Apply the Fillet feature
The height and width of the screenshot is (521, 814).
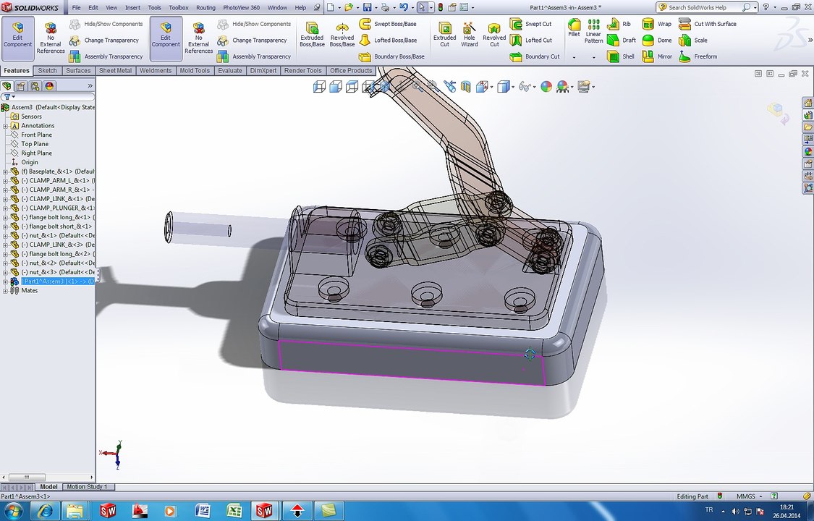(574, 28)
